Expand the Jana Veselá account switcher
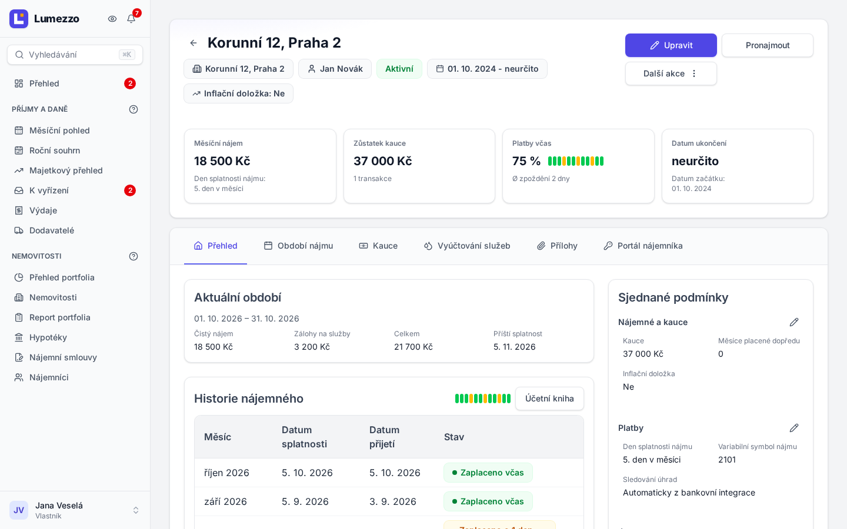The height and width of the screenshot is (529, 847). (75, 510)
